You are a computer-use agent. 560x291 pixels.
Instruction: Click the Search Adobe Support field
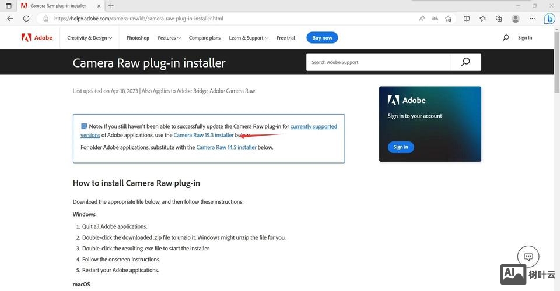point(378,62)
